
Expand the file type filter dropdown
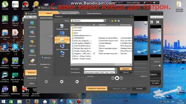pyautogui.click(x=116, y=72)
